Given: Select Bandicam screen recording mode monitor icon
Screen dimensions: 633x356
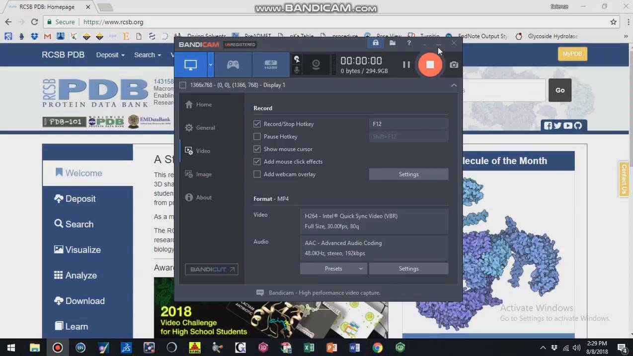Looking at the screenshot, I should [x=191, y=64].
